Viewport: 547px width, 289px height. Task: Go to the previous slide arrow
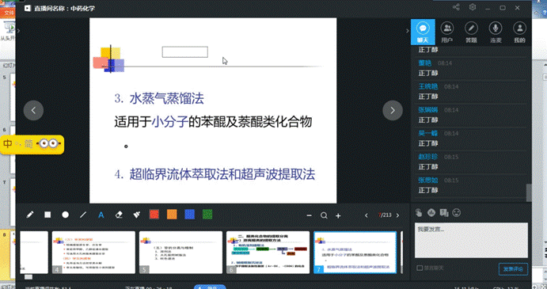click(x=33, y=110)
